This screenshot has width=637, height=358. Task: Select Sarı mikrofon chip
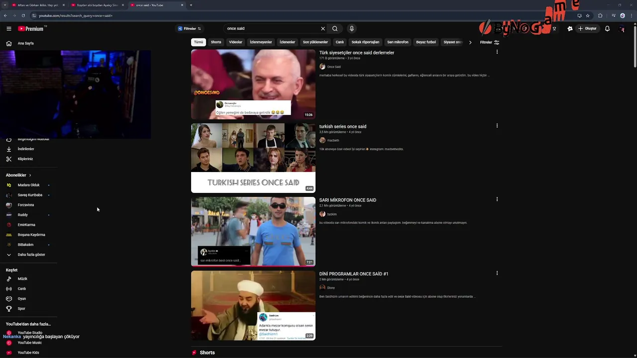pyautogui.click(x=398, y=42)
